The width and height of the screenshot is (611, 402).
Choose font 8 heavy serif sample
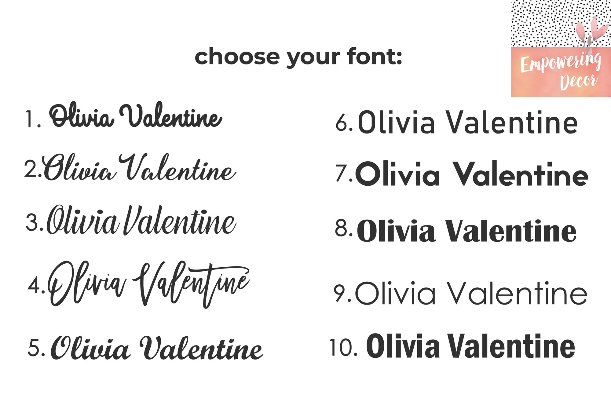click(466, 231)
